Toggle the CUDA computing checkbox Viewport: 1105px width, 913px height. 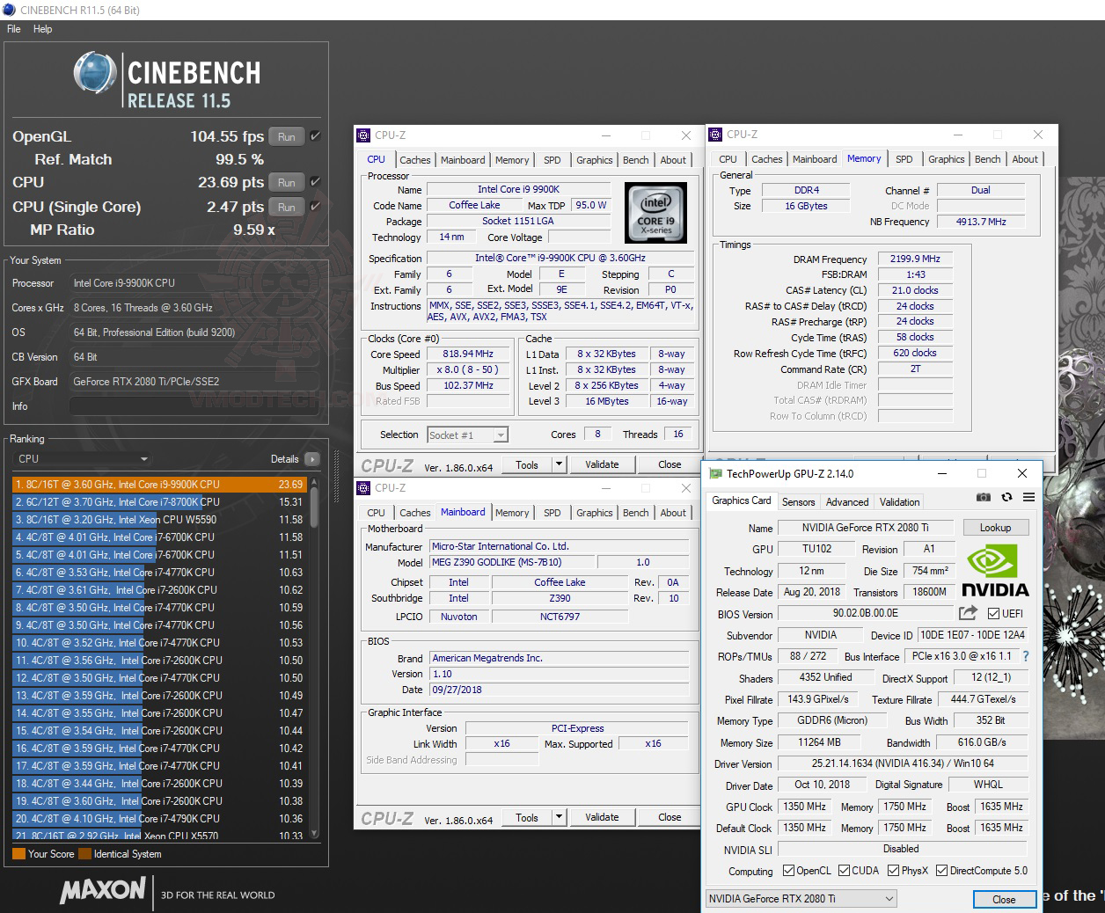pyautogui.click(x=845, y=871)
